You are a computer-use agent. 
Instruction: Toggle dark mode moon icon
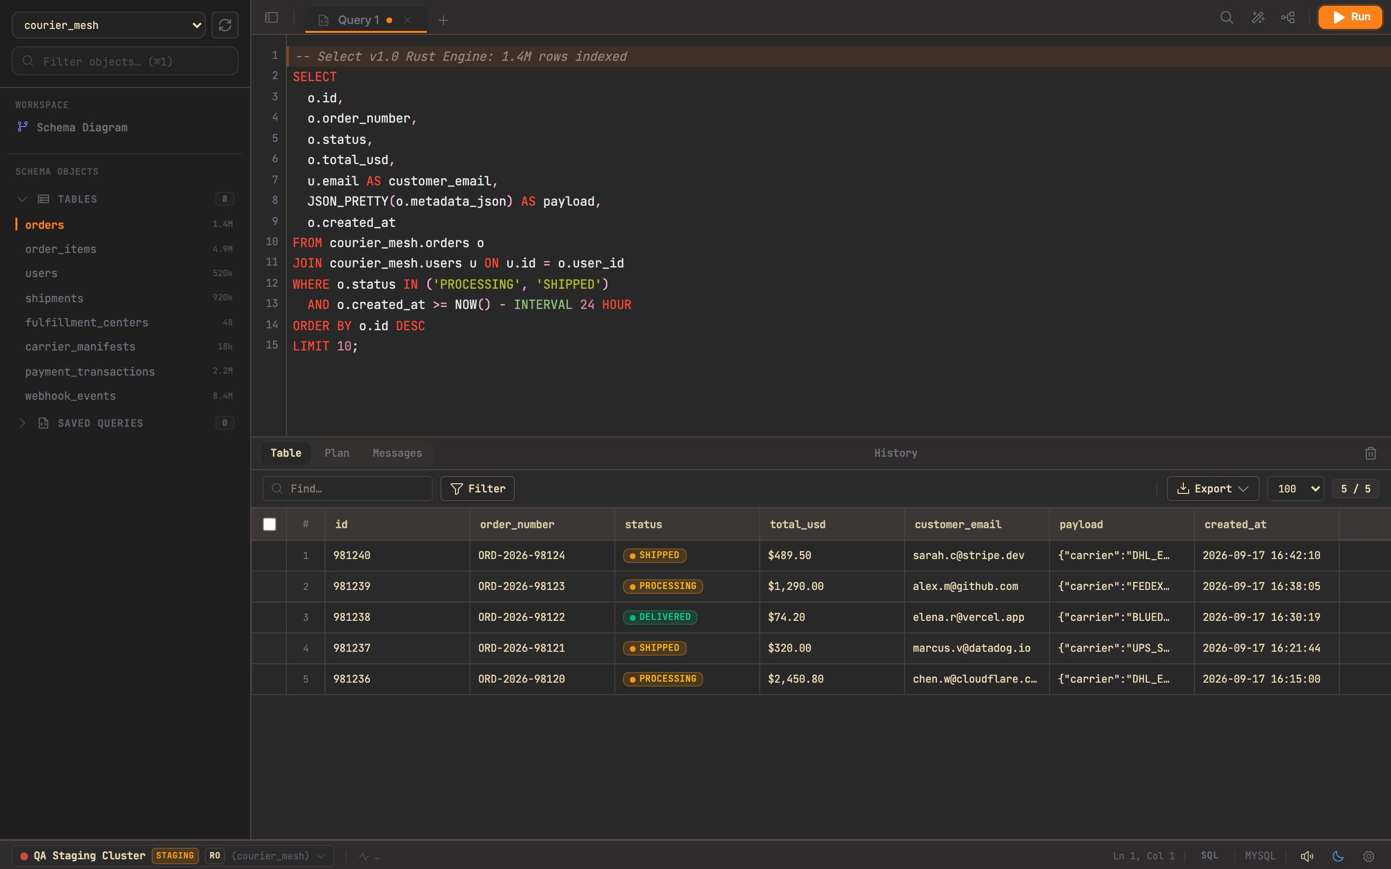point(1337,856)
